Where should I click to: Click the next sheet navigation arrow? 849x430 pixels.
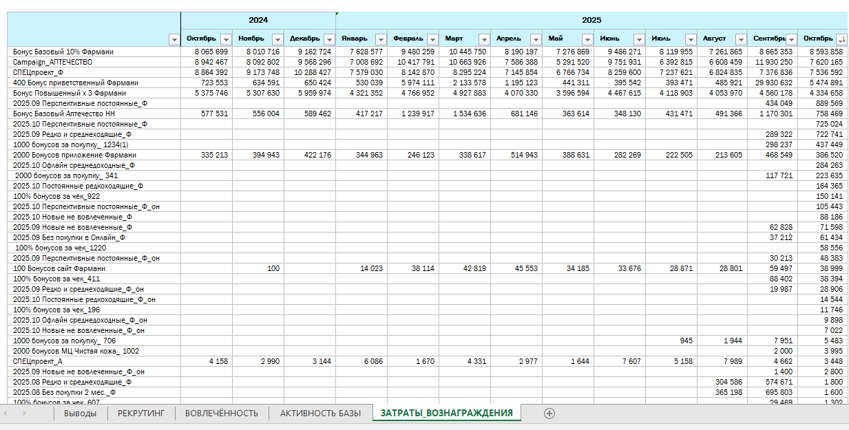tap(25, 413)
